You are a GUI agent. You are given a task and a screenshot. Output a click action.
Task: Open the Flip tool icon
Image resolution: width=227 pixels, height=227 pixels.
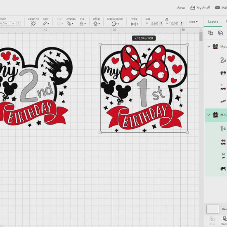click(81, 24)
